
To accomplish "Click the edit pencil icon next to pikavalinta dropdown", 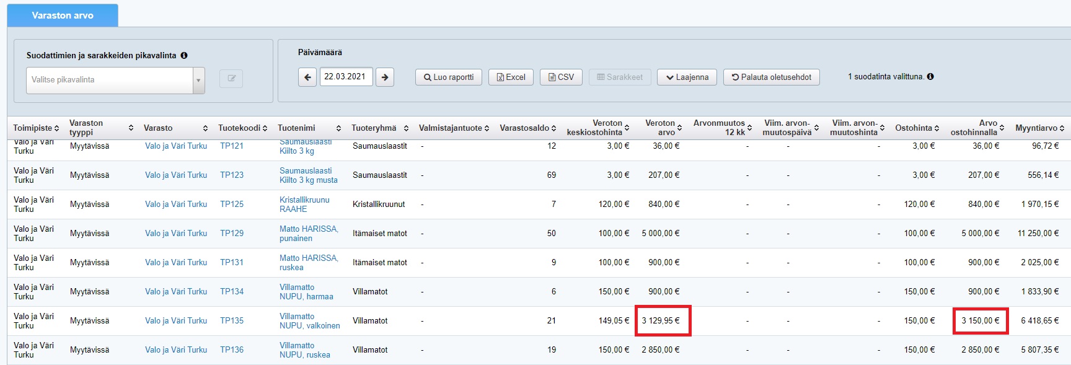I will point(231,79).
